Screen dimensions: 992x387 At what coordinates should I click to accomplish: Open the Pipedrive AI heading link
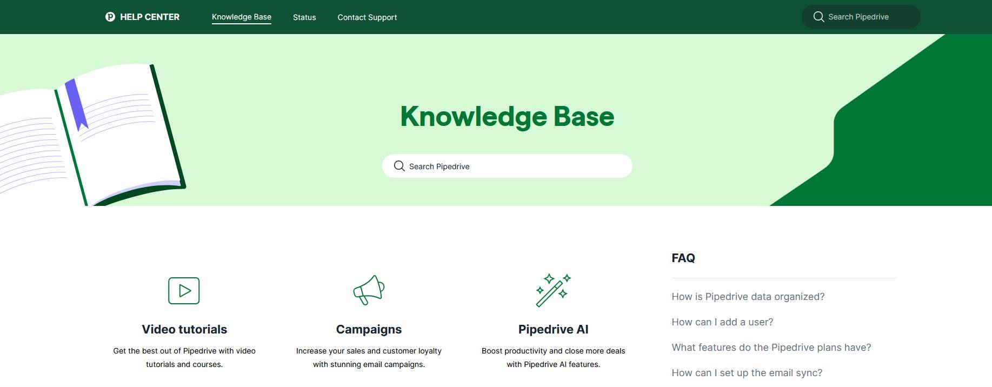coord(553,329)
